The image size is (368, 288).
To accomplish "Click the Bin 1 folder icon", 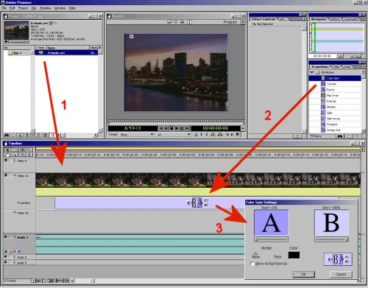I will (10, 53).
